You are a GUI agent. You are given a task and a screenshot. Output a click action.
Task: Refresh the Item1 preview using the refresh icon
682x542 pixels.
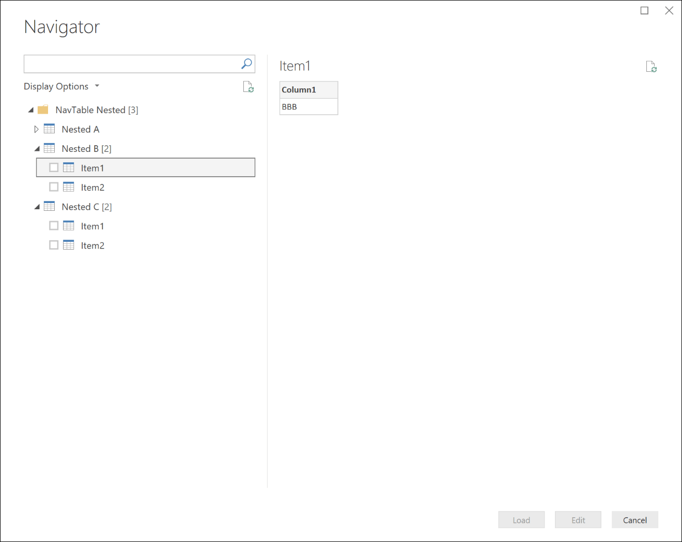coord(651,66)
